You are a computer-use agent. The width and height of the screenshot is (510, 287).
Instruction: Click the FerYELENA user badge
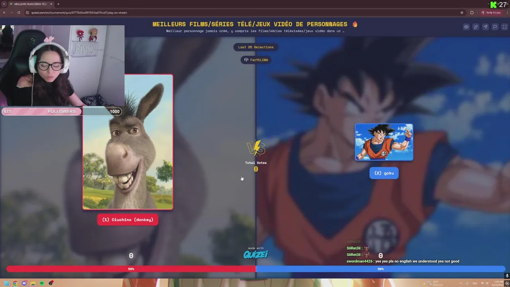click(256, 60)
